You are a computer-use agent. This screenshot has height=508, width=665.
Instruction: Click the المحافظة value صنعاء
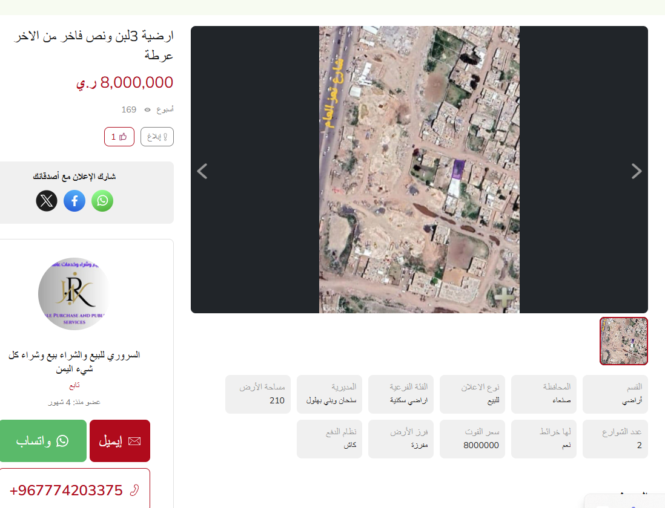[x=561, y=400]
